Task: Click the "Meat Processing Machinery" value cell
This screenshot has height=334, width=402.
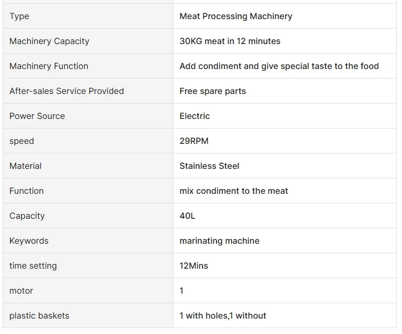Action: pos(236,16)
